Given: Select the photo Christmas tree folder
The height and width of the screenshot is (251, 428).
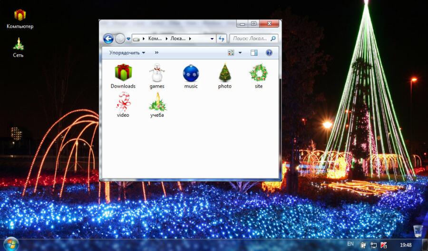Looking at the screenshot, I should pos(225,73).
